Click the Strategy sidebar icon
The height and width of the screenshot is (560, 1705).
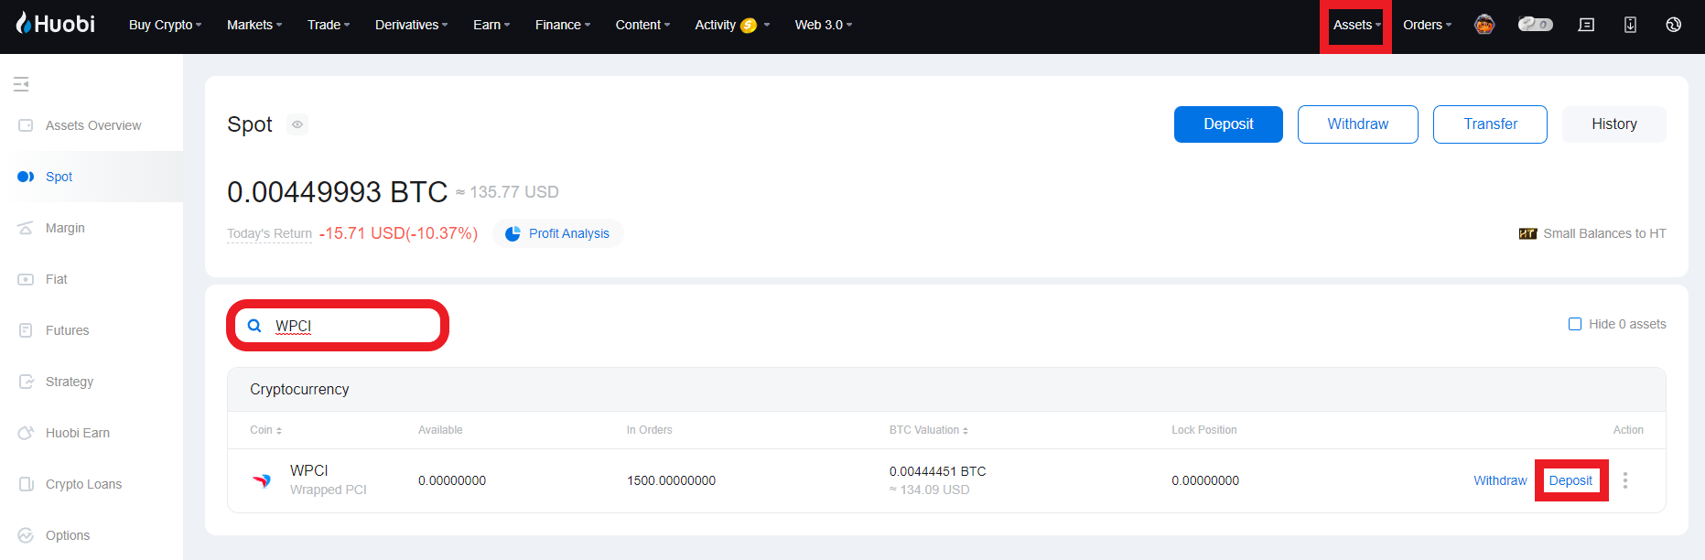click(x=26, y=382)
